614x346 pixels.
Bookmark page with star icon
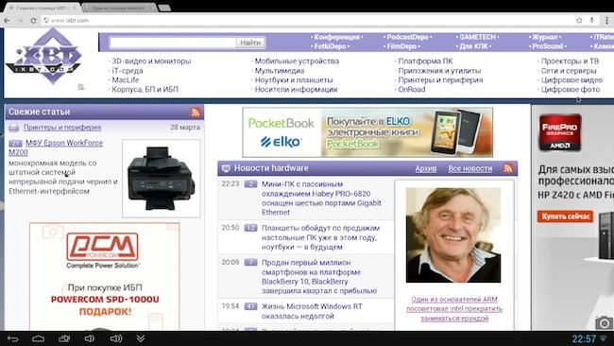click(579, 21)
